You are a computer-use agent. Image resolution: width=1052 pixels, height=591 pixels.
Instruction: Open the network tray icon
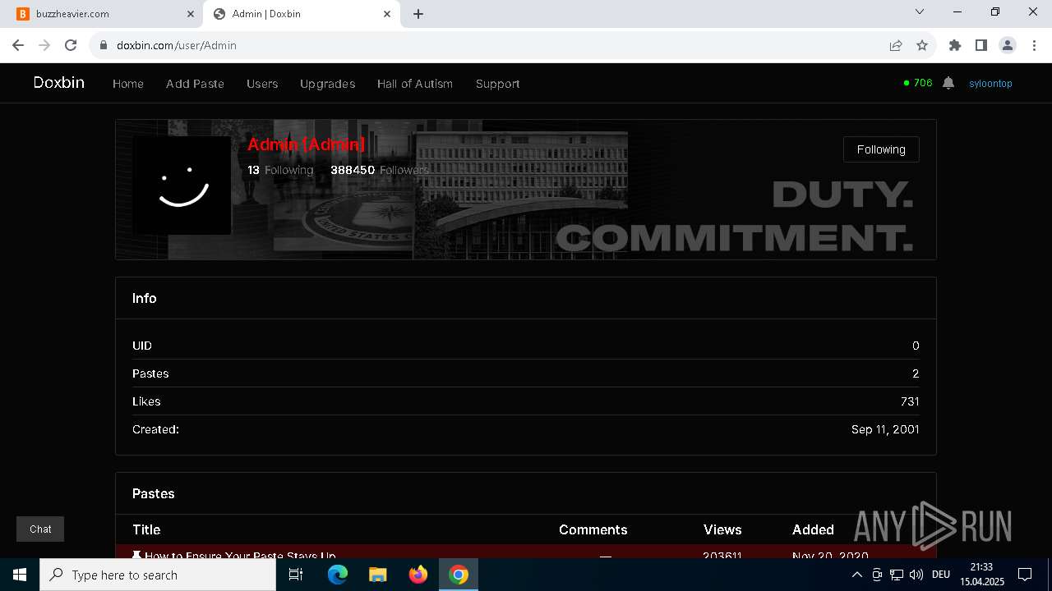[x=897, y=575]
